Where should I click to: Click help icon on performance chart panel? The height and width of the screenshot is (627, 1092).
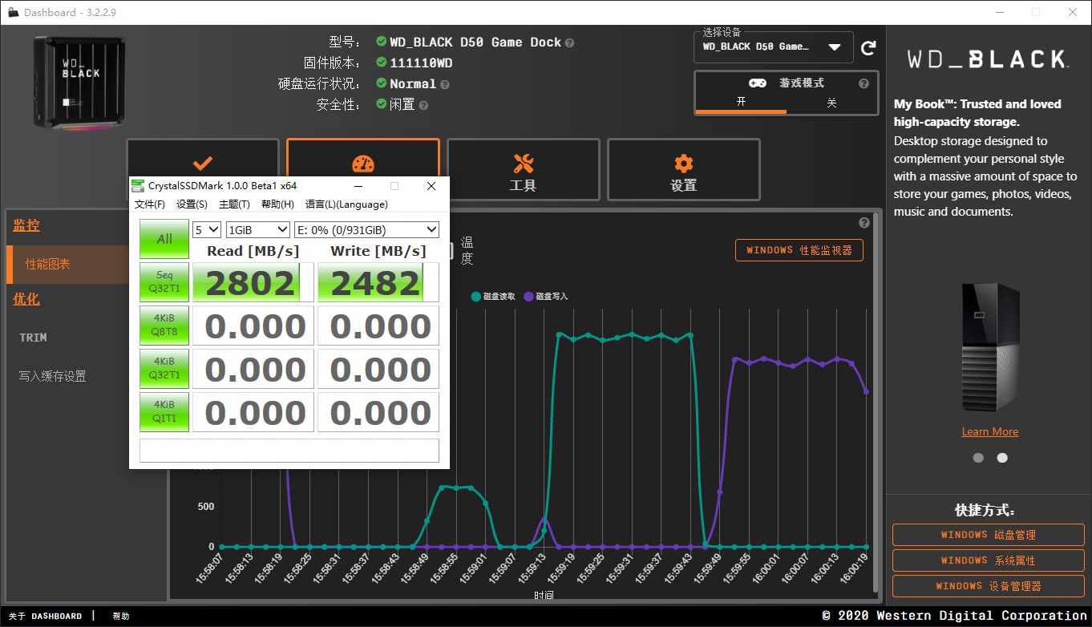(x=863, y=223)
